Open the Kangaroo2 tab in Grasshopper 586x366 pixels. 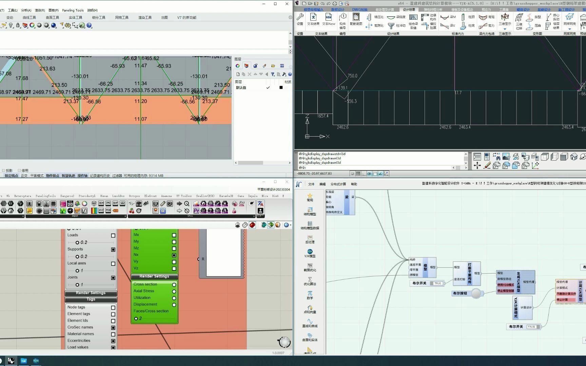tap(67, 196)
